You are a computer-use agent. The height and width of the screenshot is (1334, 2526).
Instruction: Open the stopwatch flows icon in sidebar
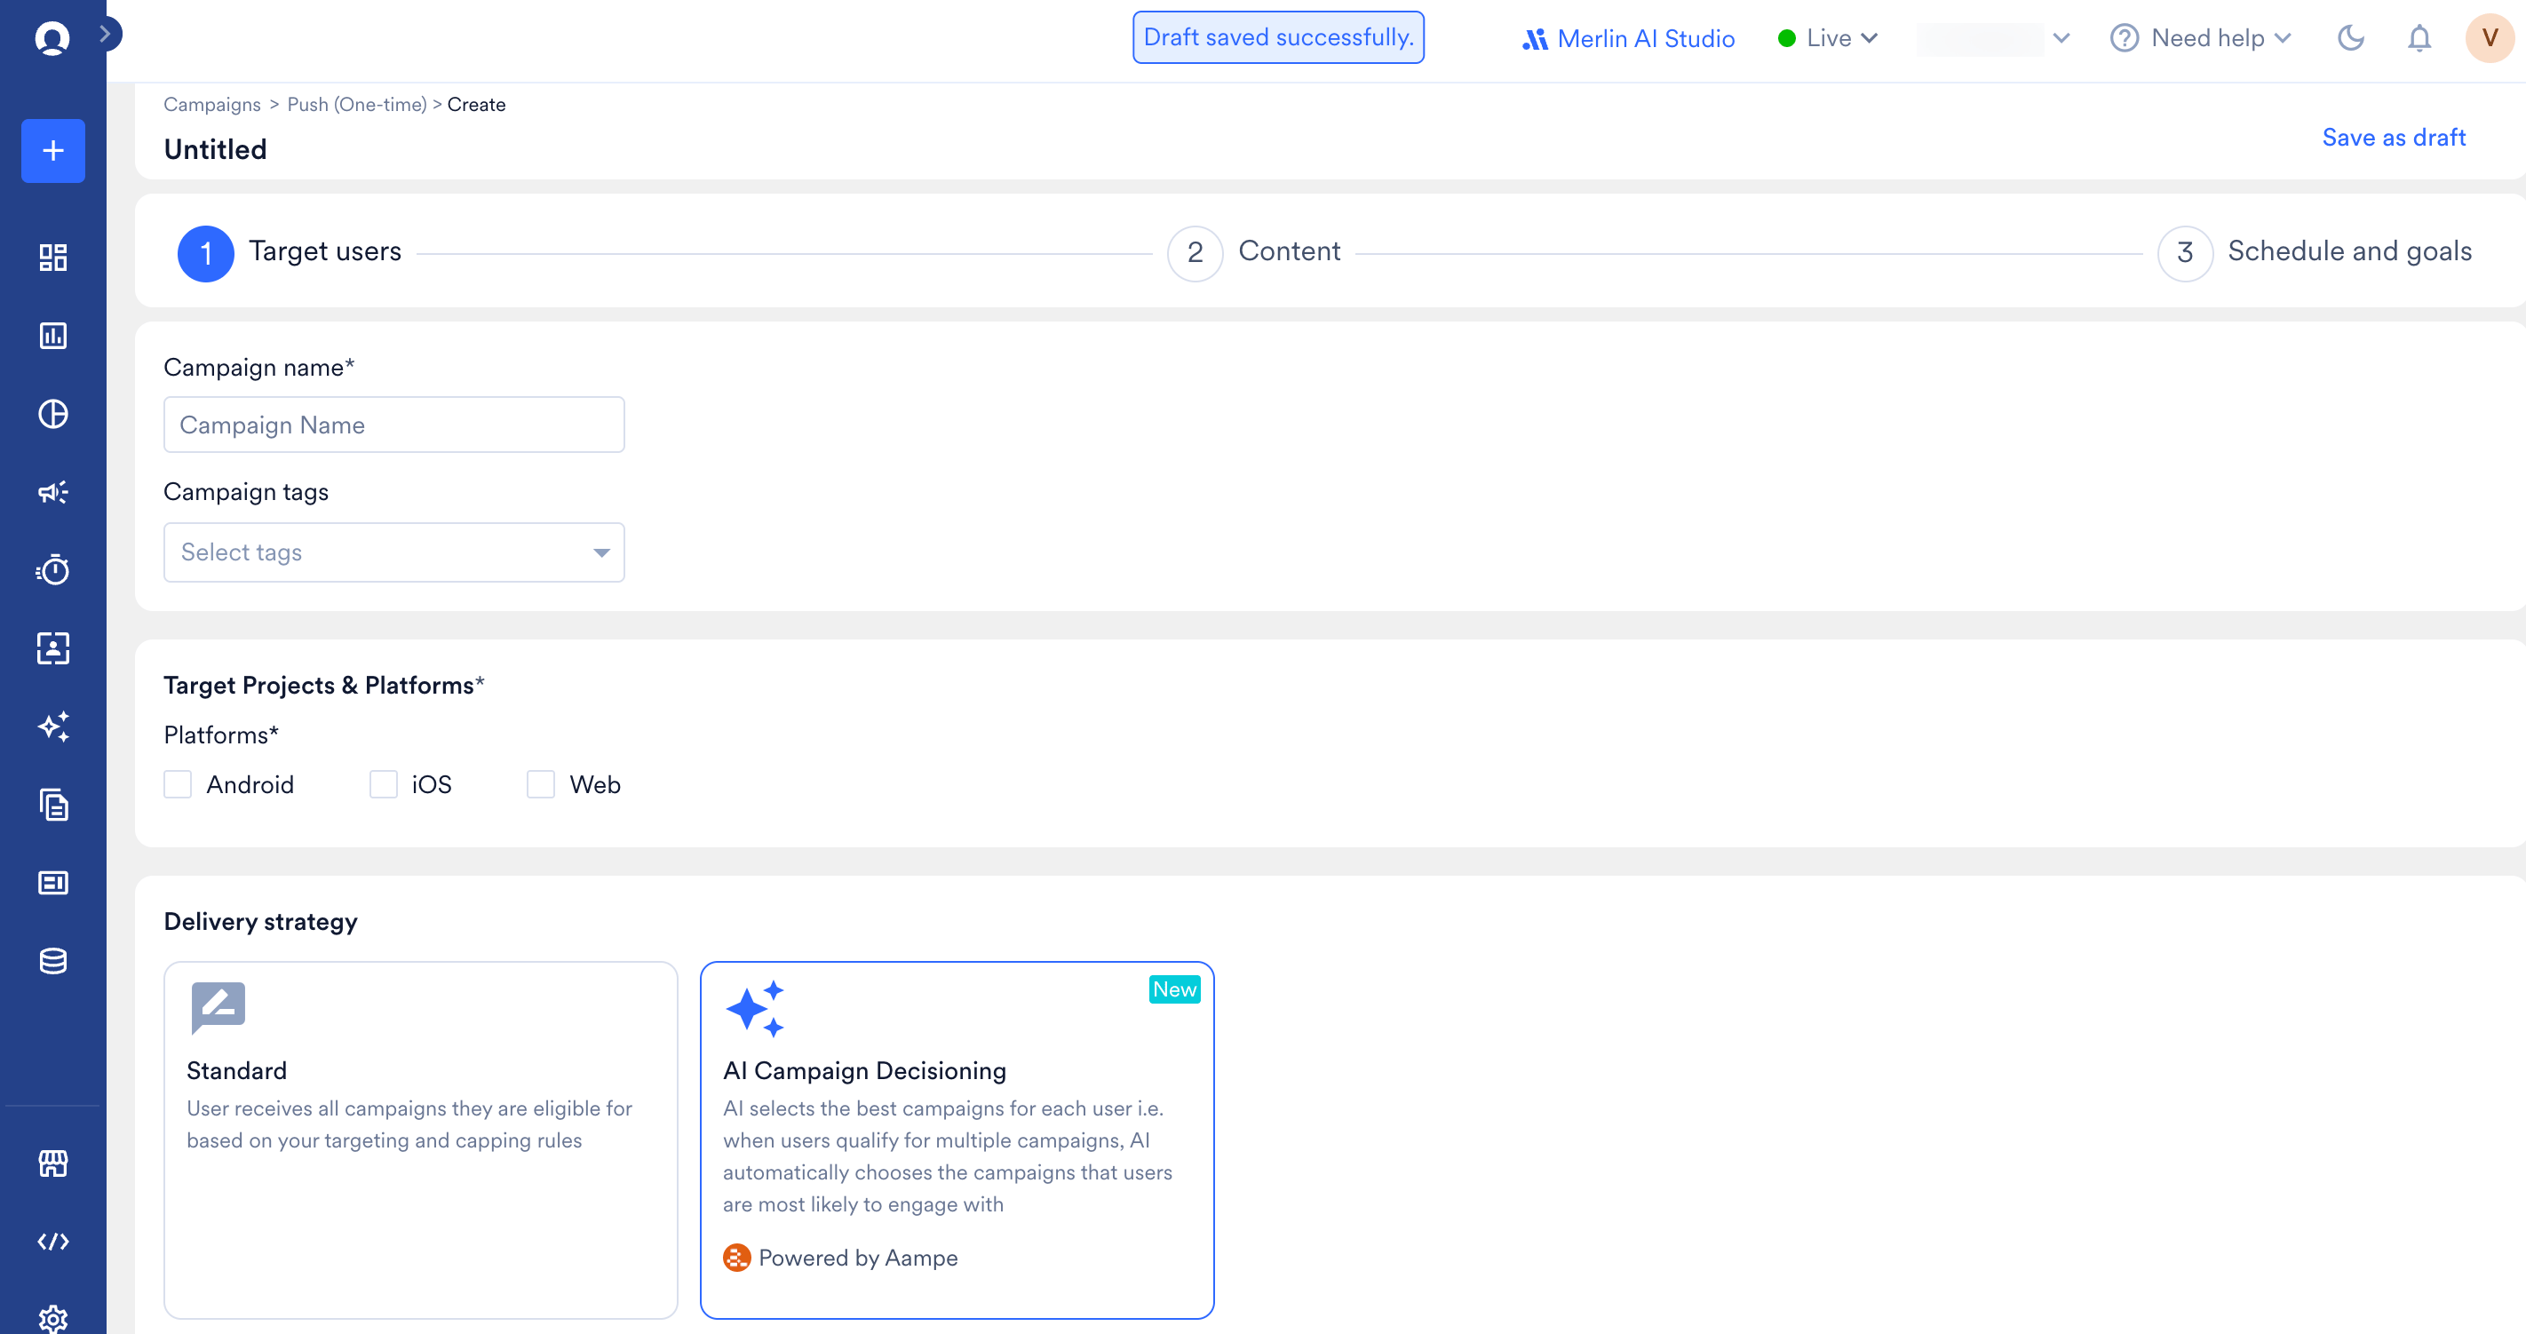(53, 570)
